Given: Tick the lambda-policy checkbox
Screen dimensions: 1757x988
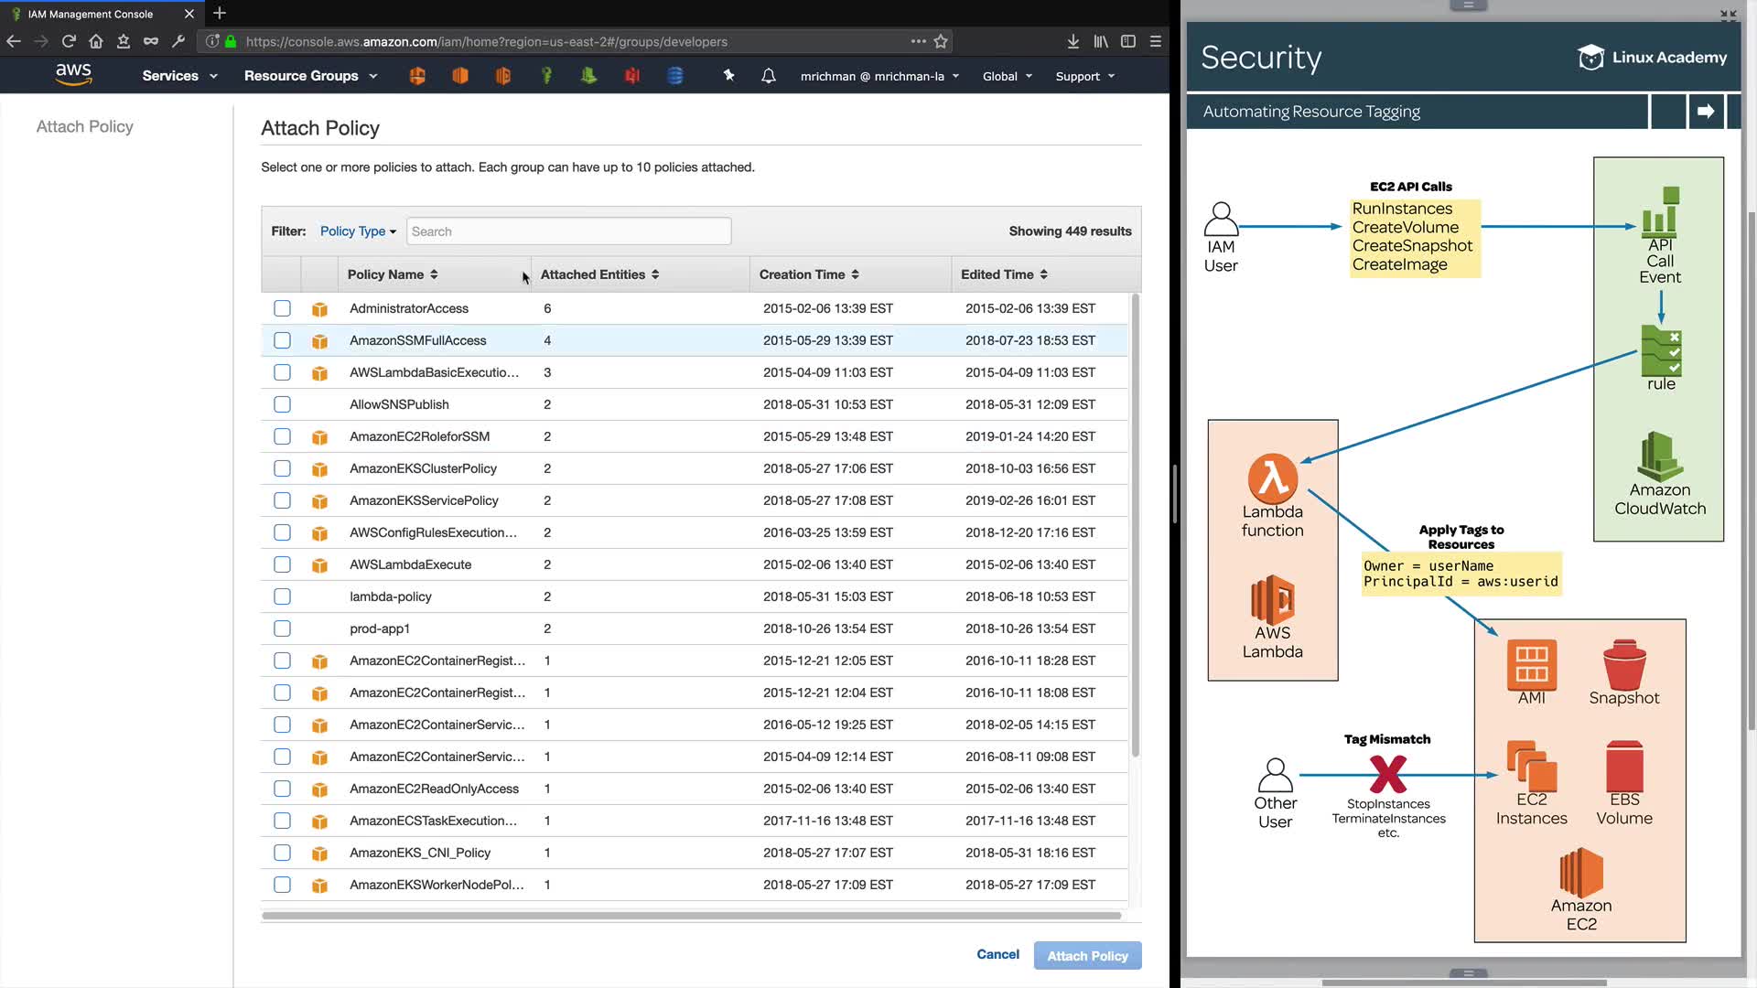Looking at the screenshot, I should [282, 596].
